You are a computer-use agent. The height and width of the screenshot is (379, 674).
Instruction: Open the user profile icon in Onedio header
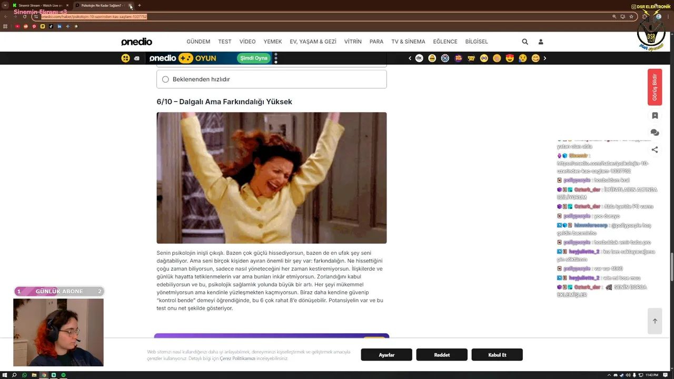[x=540, y=42]
